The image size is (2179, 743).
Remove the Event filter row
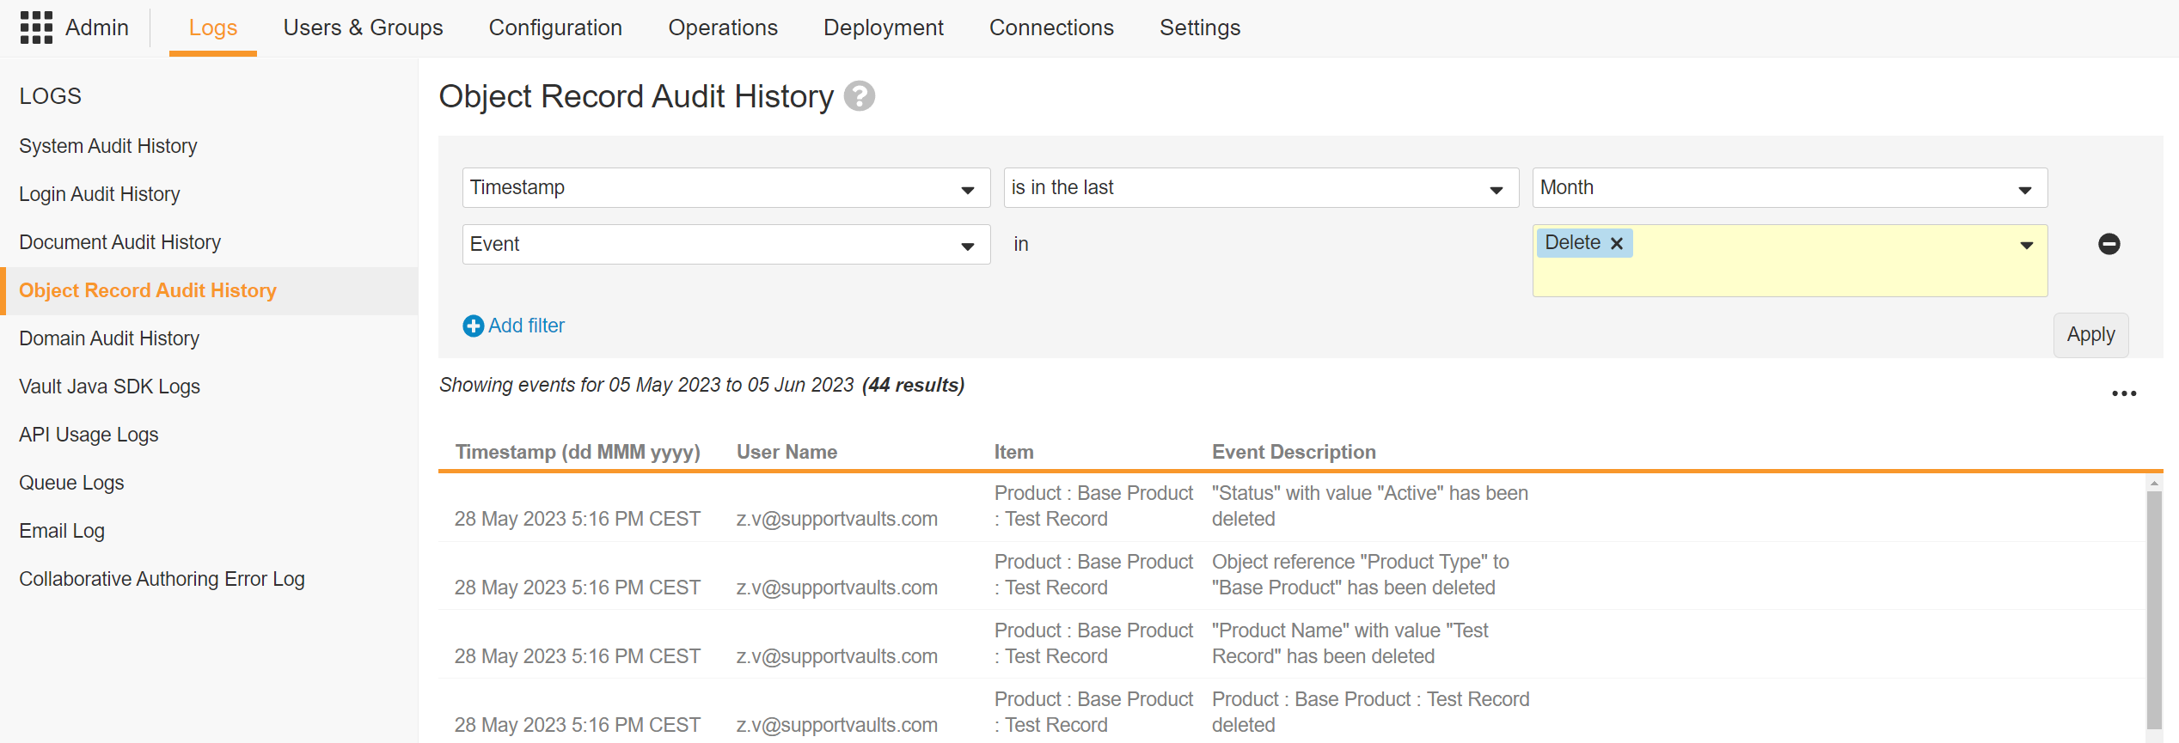(2109, 244)
